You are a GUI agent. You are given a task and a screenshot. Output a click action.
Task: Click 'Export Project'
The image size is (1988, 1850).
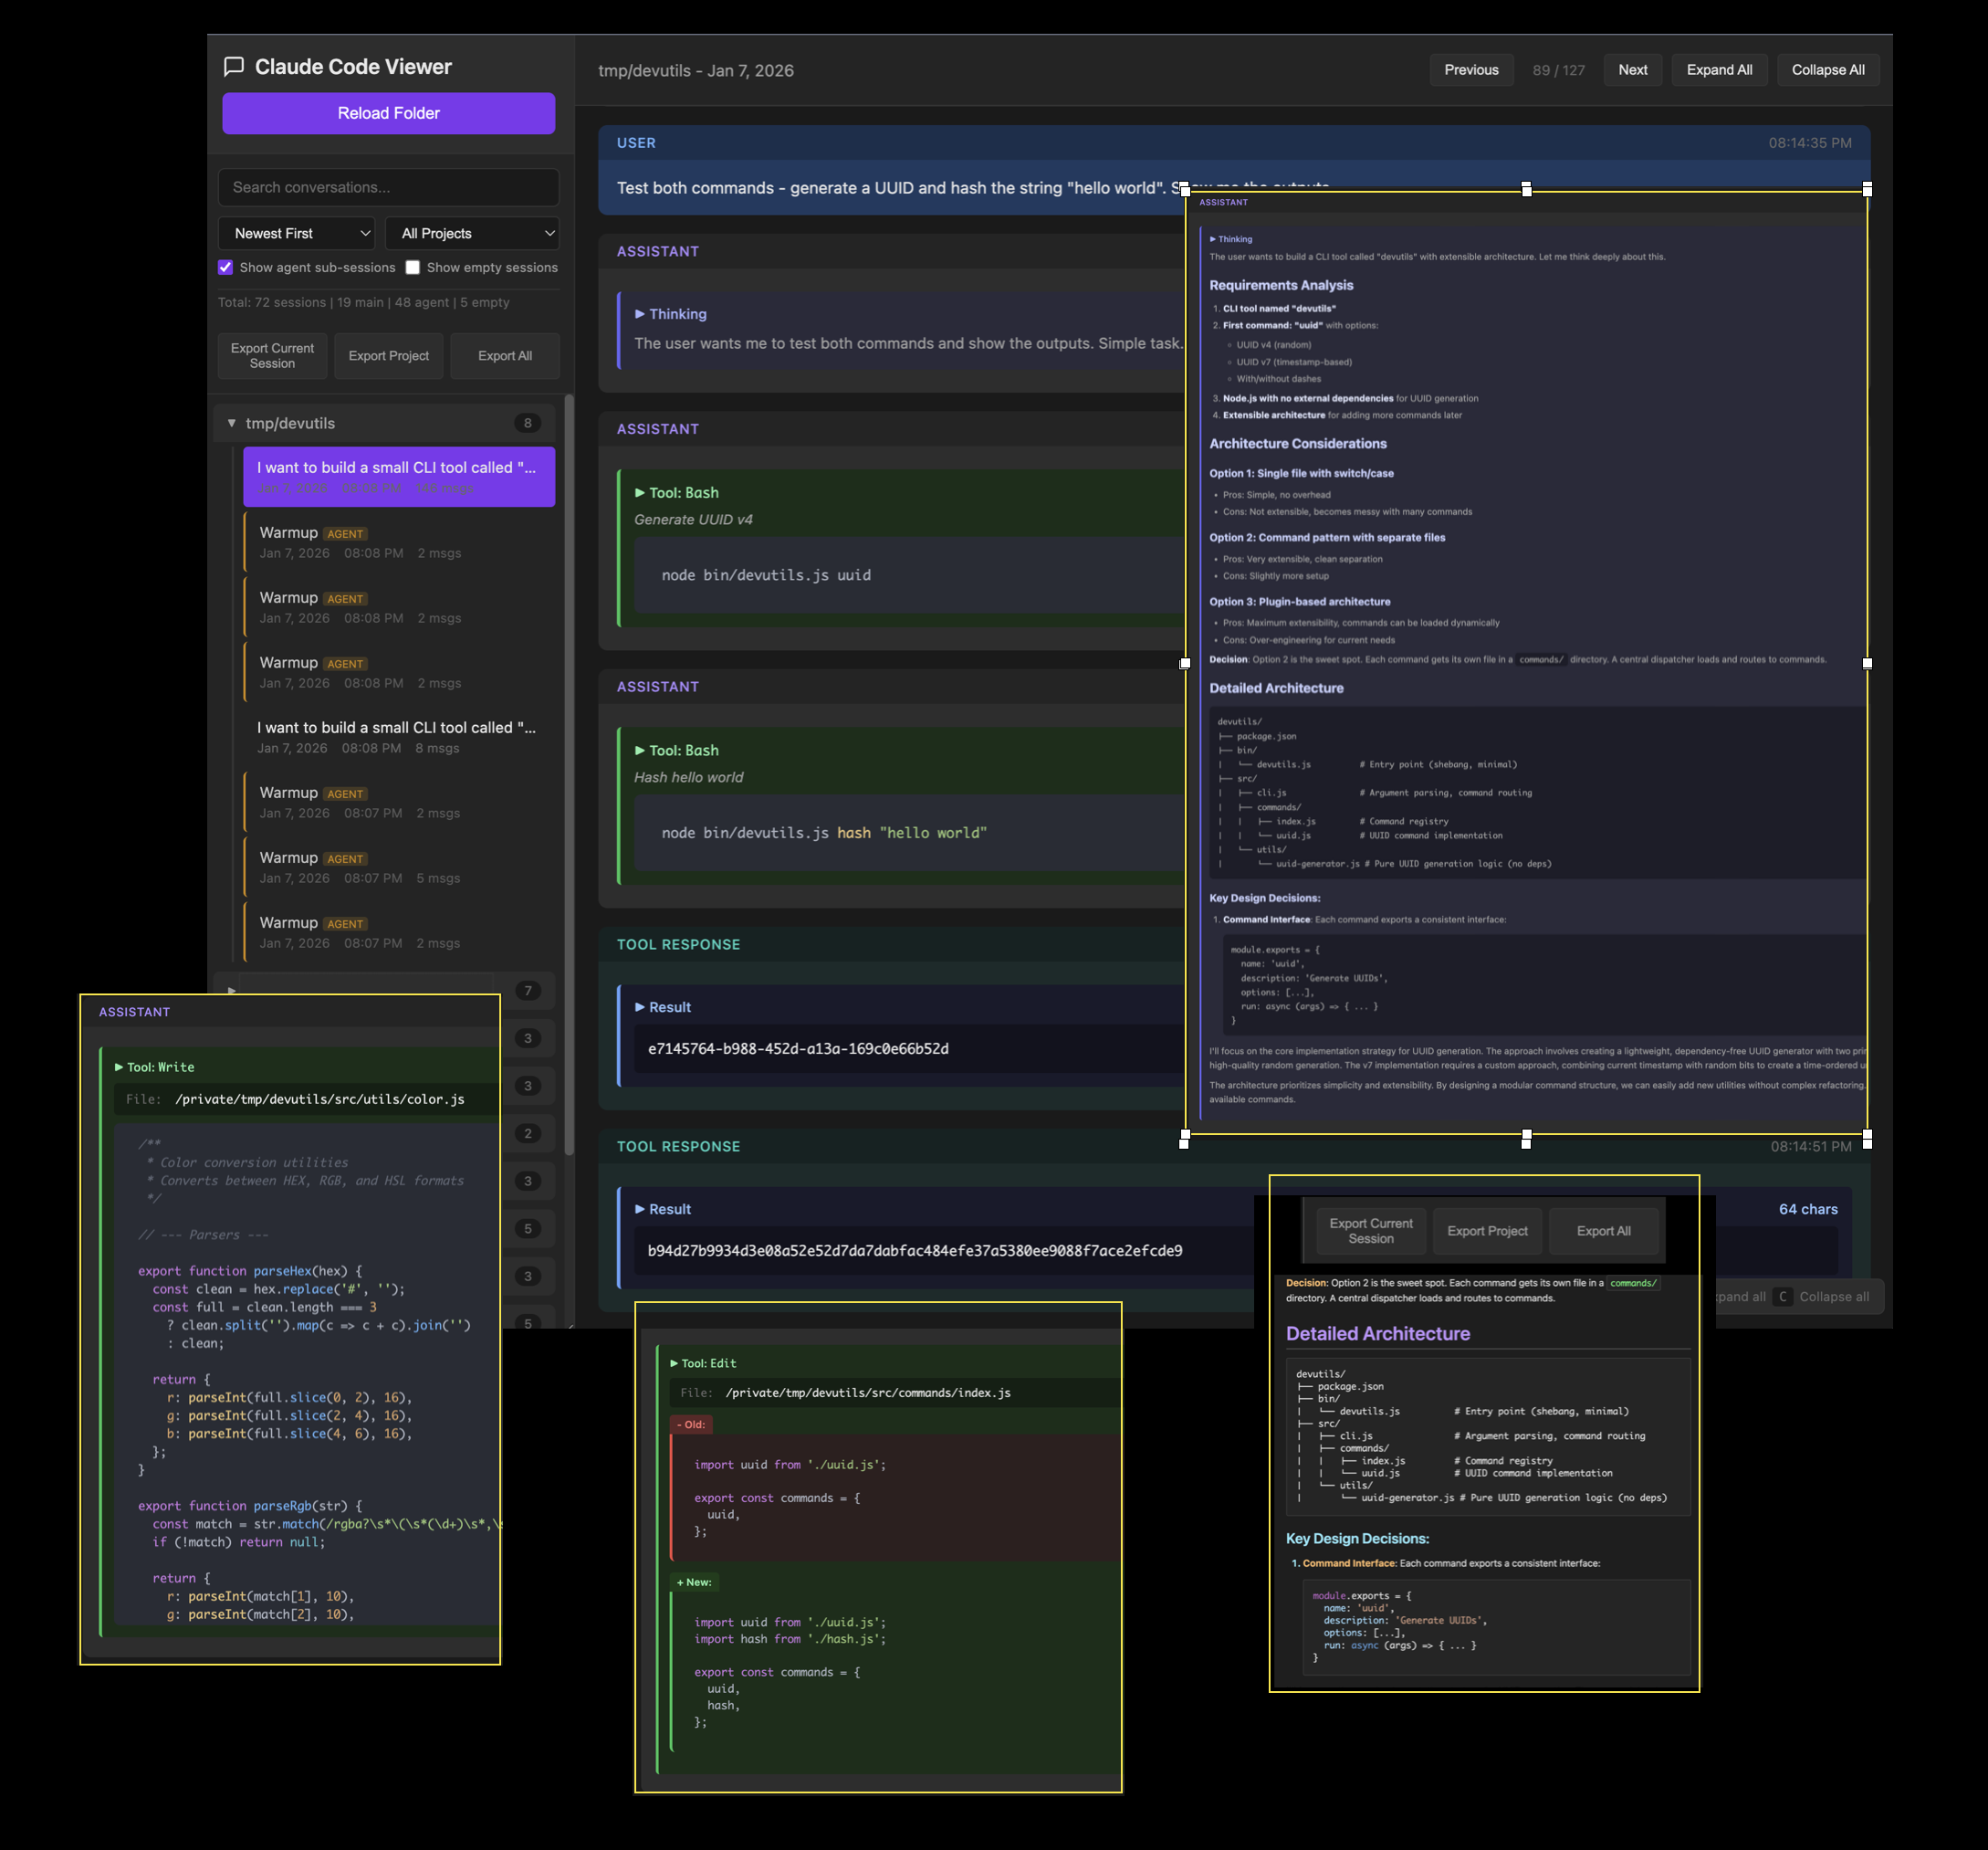388,355
